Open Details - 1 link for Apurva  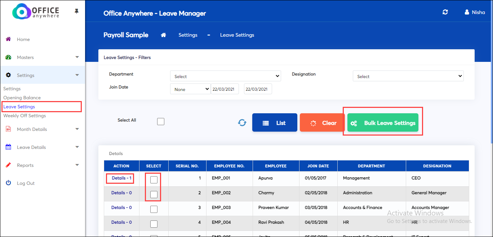point(122,178)
